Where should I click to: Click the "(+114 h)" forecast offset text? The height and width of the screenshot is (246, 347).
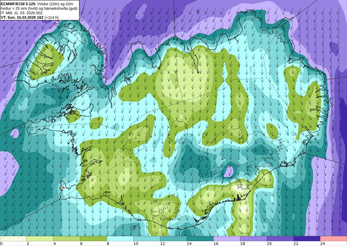[52, 17]
